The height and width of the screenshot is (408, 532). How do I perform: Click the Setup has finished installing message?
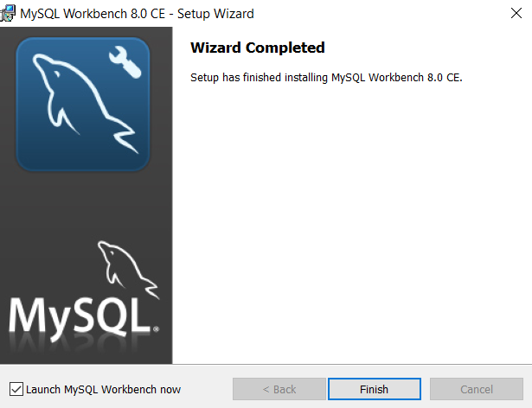pyautogui.click(x=326, y=77)
